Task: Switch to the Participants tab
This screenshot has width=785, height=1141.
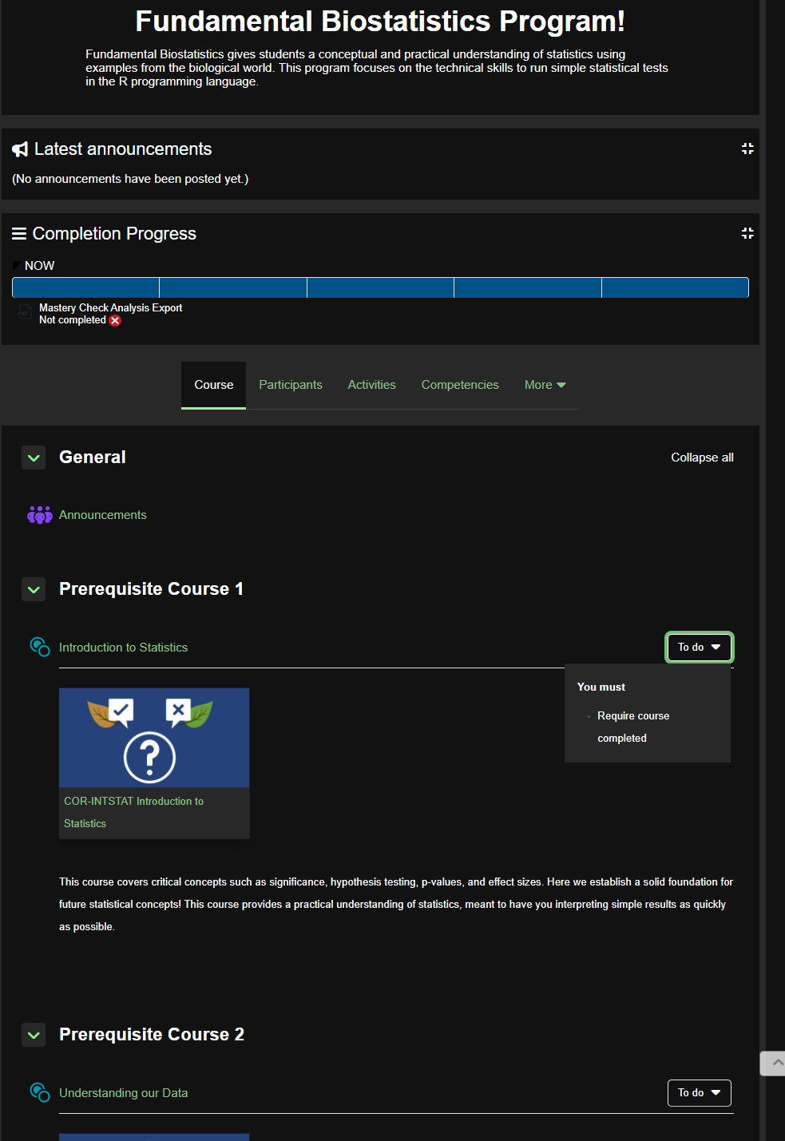Action: [291, 385]
